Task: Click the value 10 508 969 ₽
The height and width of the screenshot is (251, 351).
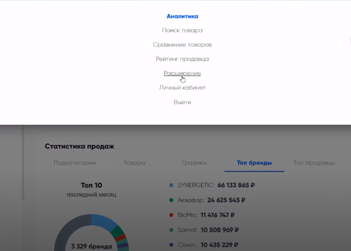Action: (220, 230)
